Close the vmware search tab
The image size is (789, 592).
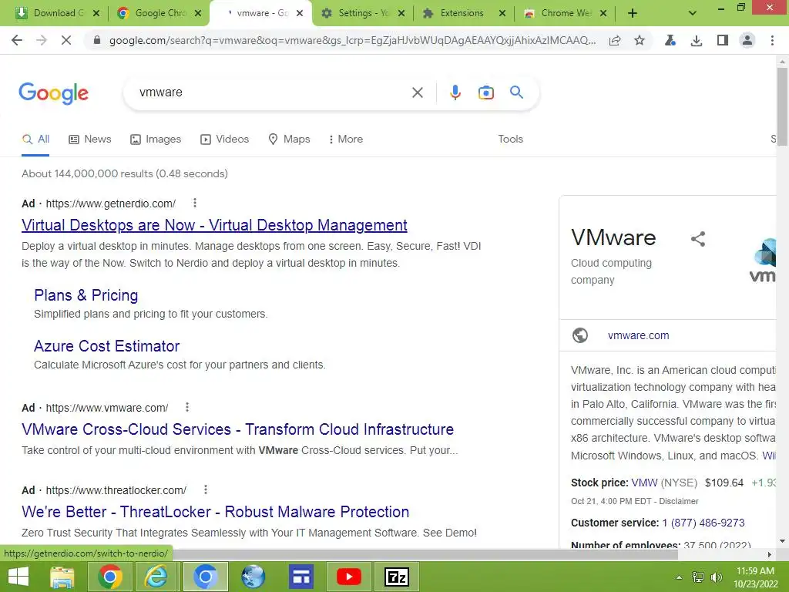300,13
